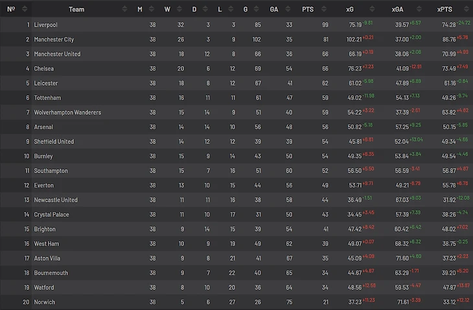Viewport: 473px width, 310px height.
Task: Click the Norwich team name
Action: (44, 302)
